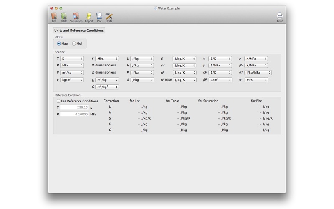Click the 'Z dimensionless' text
This screenshot has width=334, height=209.
point(104,72)
